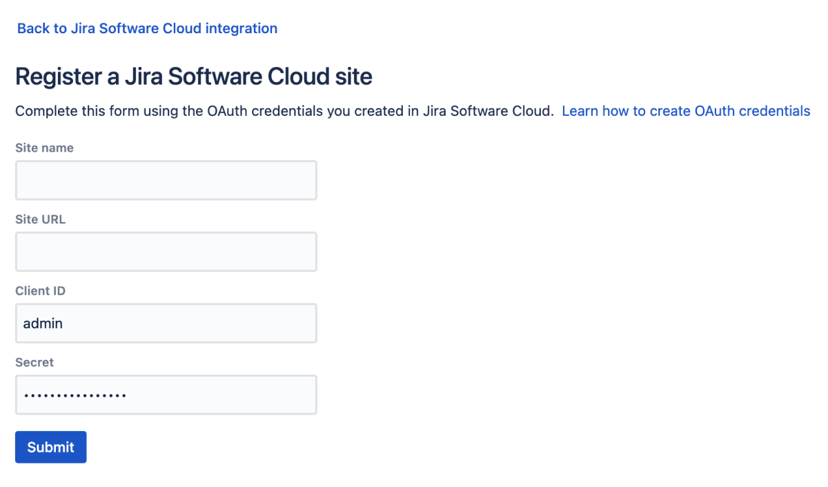Click the Client ID label text
Screen dimensions: 828x487
(x=40, y=290)
